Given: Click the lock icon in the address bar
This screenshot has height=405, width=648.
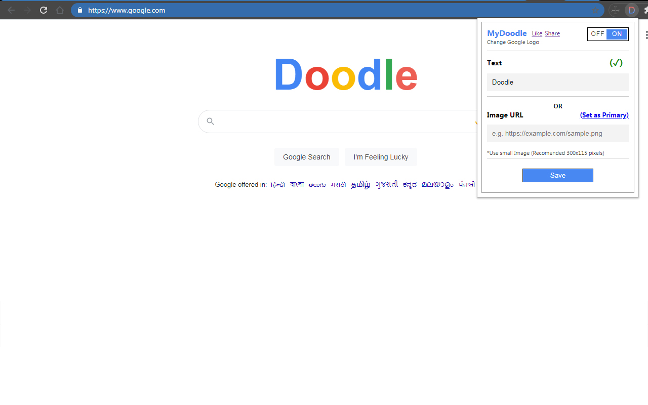Looking at the screenshot, I should point(79,10).
